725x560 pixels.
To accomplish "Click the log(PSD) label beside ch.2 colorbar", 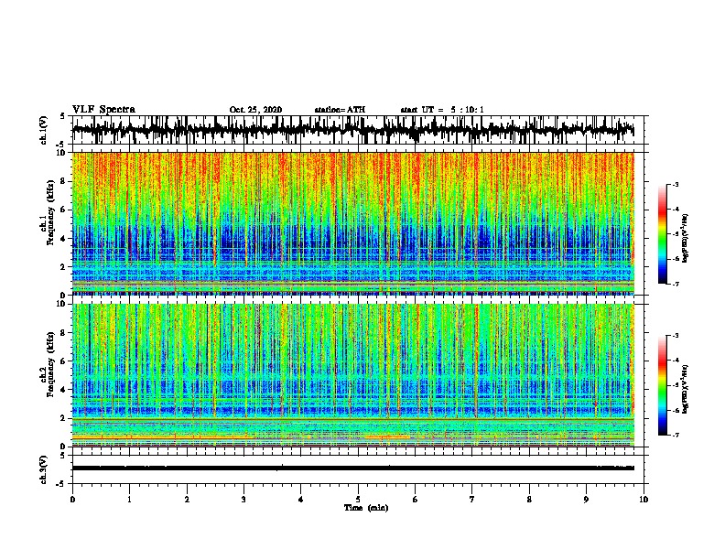I will point(685,390).
